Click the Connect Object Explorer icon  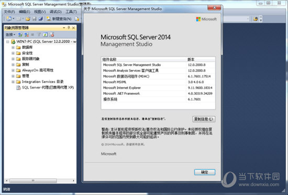pyautogui.click(x=20, y=34)
